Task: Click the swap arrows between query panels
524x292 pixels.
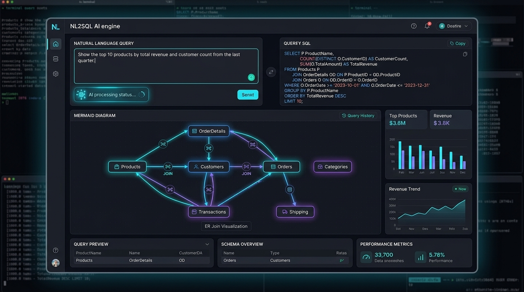Action: click(x=271, y=72)
